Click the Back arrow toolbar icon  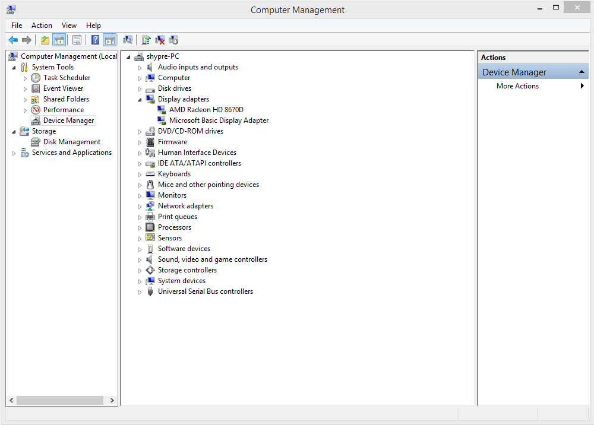(x=13, y=40)
